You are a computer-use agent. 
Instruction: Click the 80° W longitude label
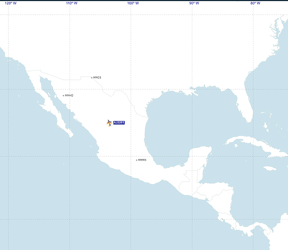tap(255, 3)
